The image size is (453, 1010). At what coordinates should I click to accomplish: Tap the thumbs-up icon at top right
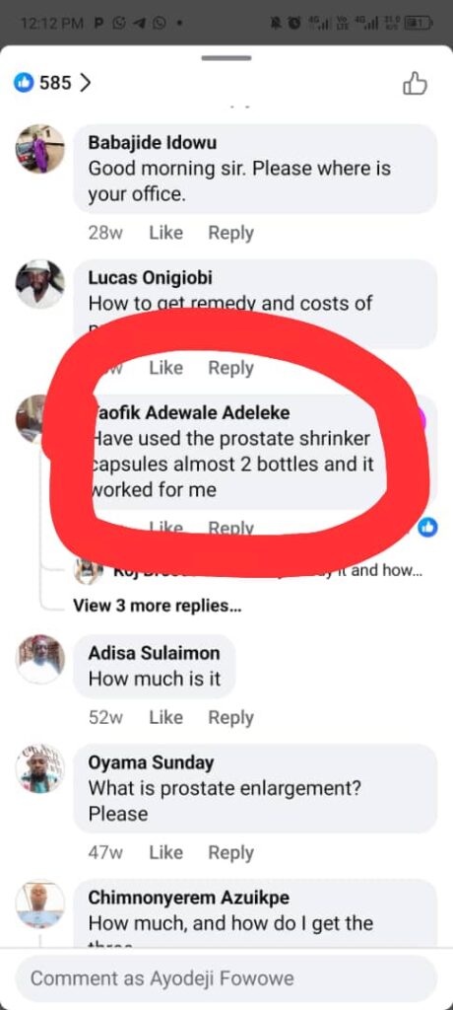click(415, 84)
